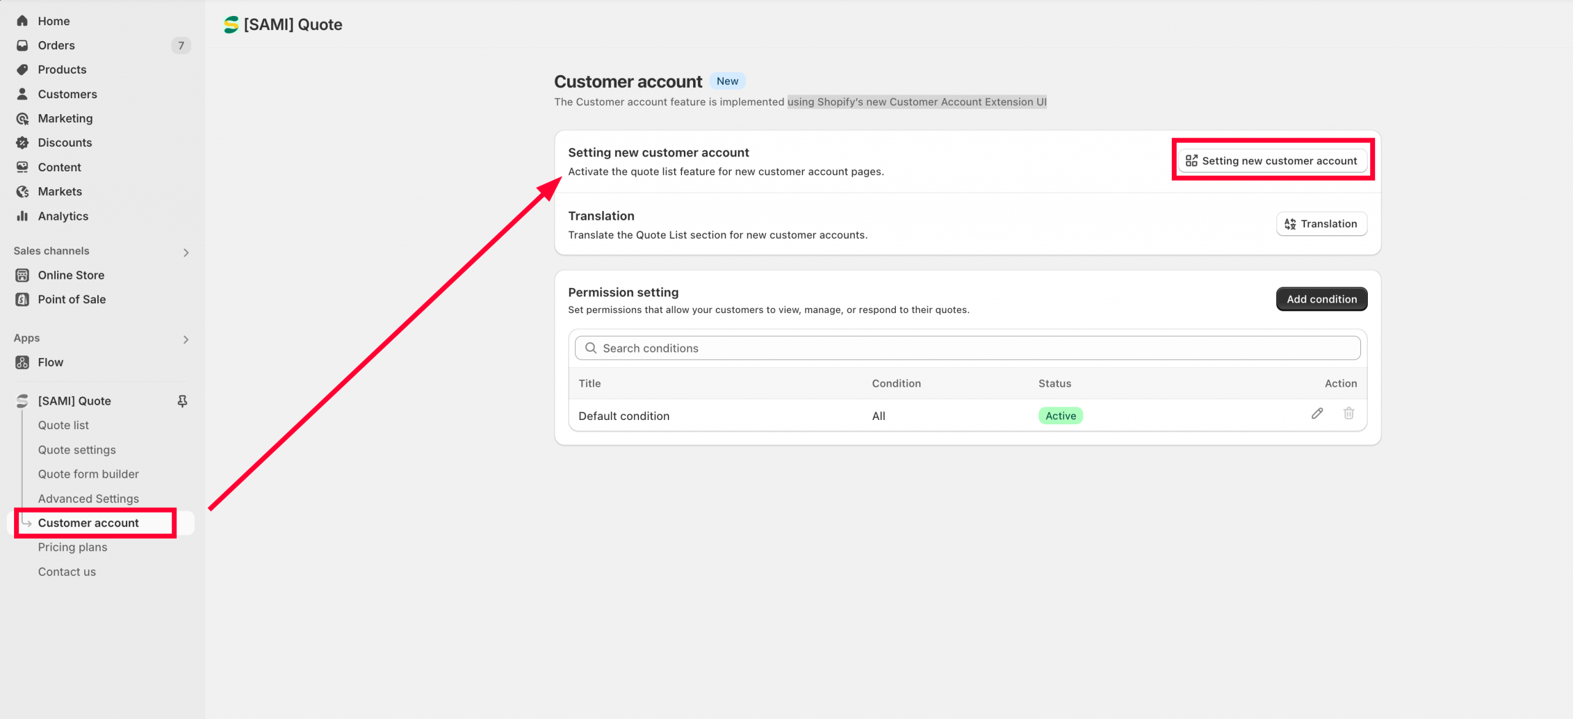Click the Home house icon
Screen dimensions: 1573x719
point(22,21)
